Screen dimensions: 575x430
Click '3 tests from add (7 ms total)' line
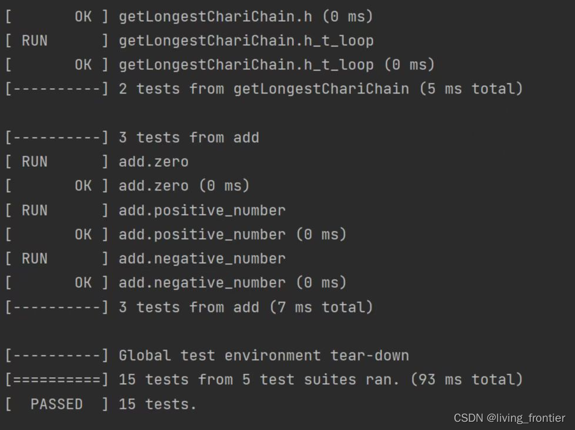coord(189,307)
